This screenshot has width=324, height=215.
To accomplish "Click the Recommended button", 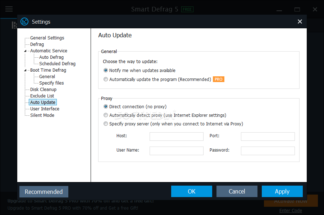I will 44,192.
